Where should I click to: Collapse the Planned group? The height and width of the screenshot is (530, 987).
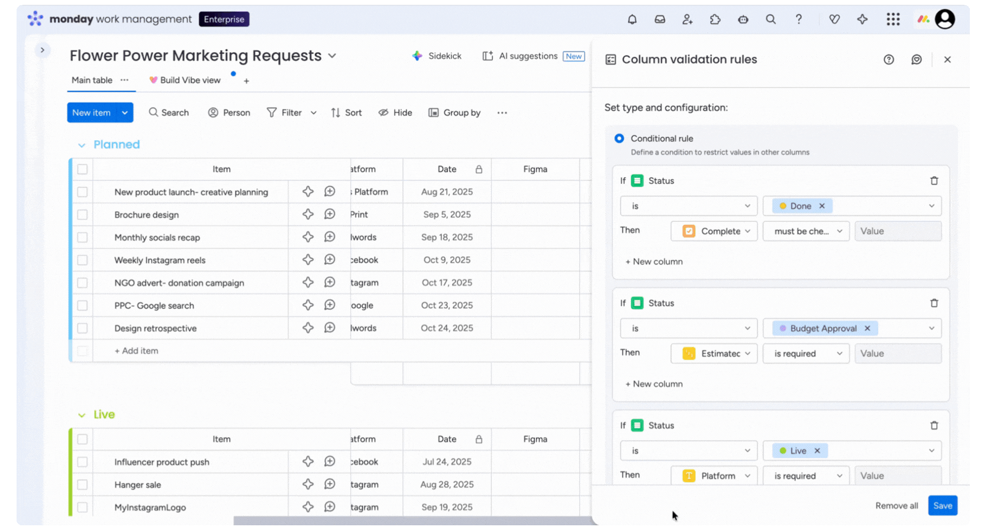coord(82,146)
